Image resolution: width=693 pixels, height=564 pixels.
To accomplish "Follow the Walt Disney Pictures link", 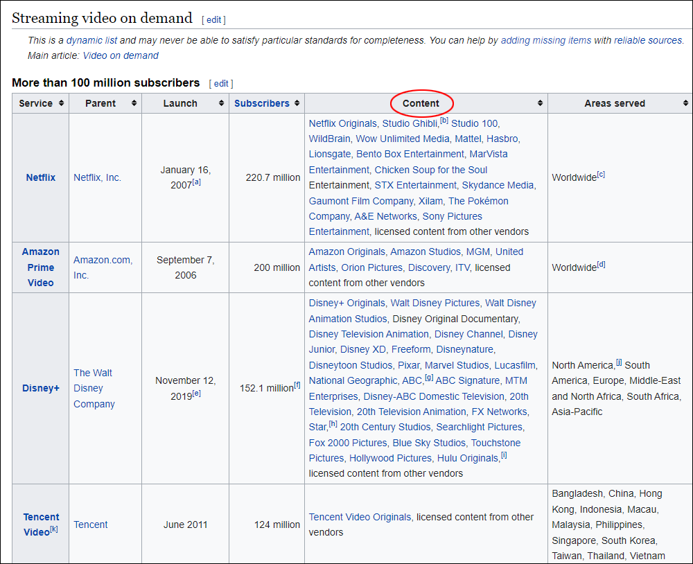I will [435, 303].
